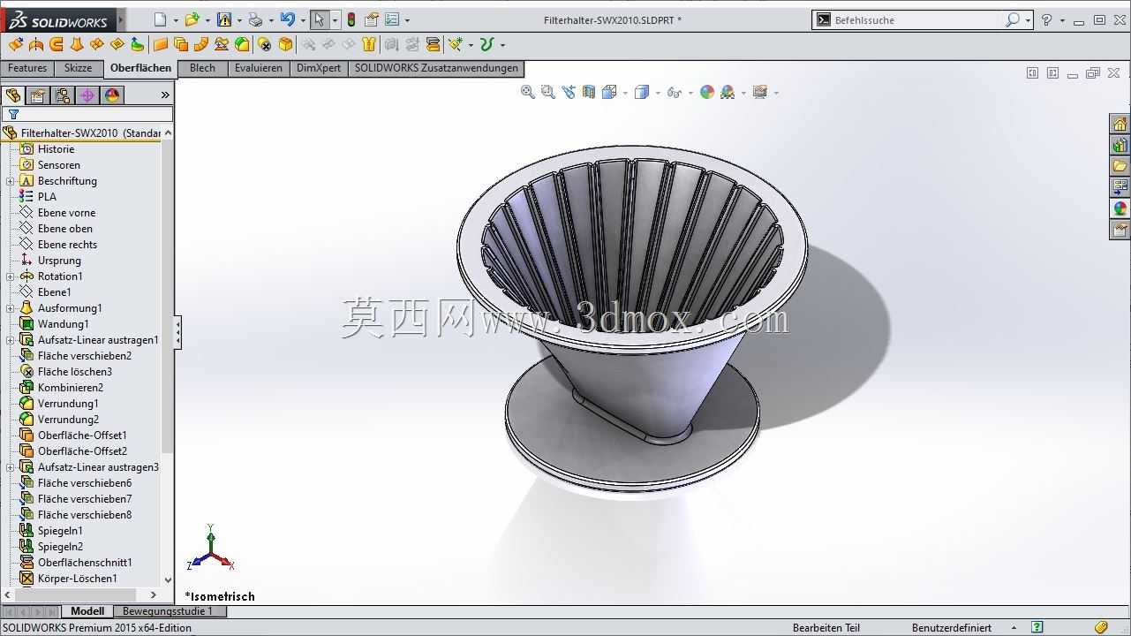Select the Revolved Surface tool
The image size is (1131, 636).
click(36, 44)
